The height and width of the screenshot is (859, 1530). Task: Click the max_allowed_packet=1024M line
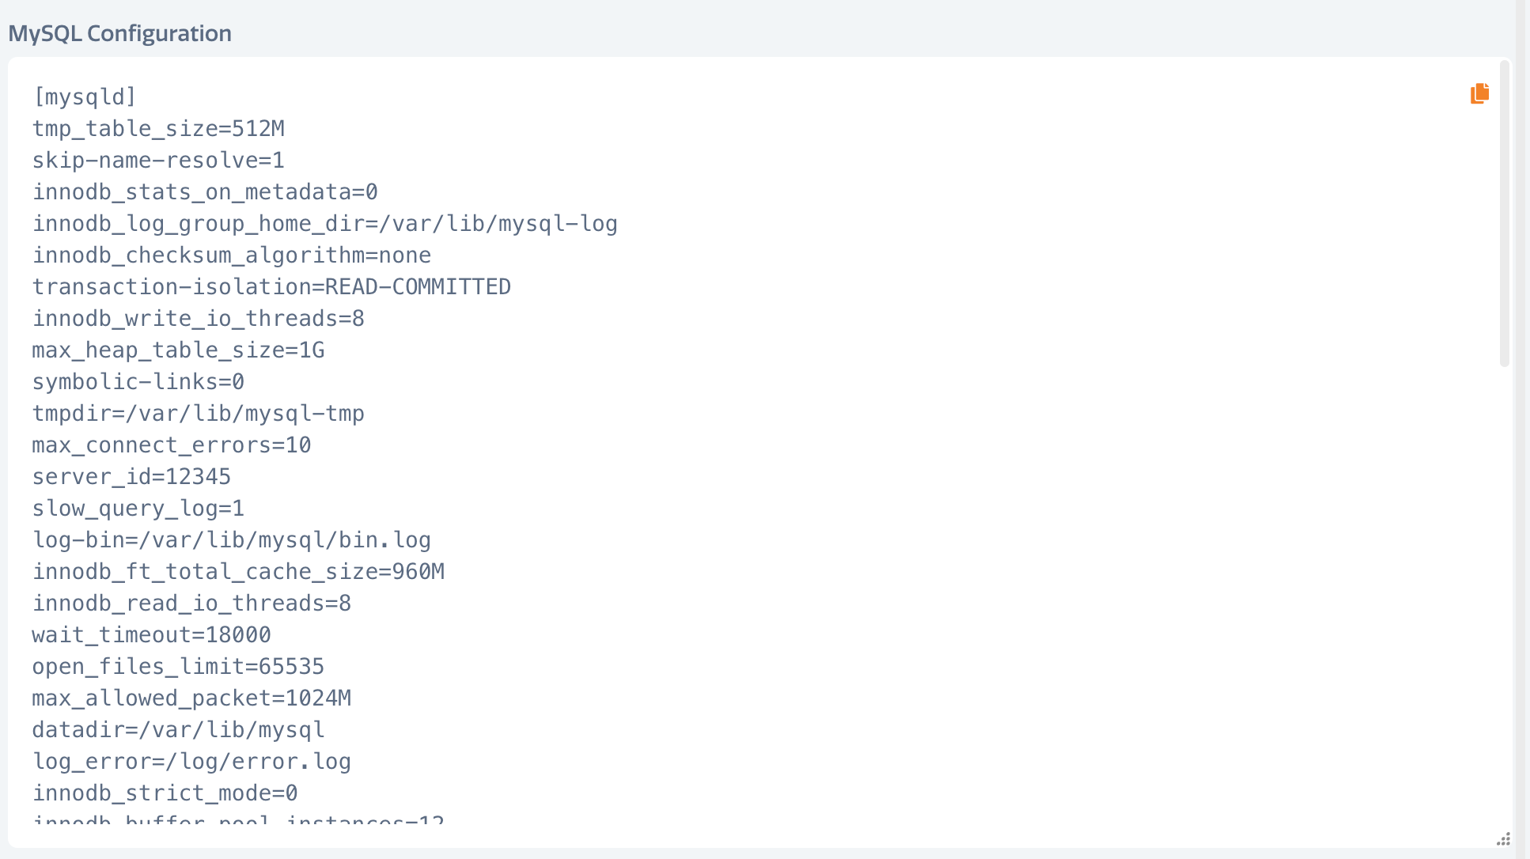(191, 698)
